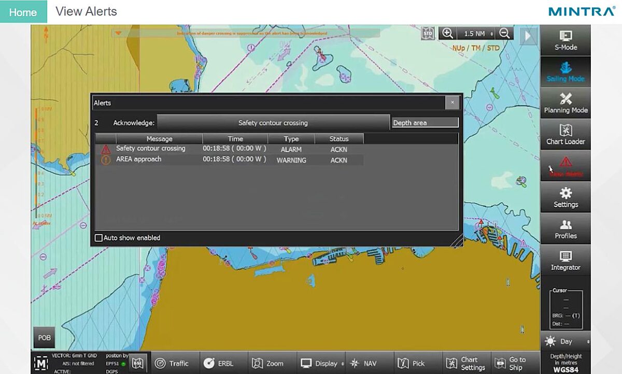Click the STD chart display icon
This screenshot has height=374, width=622.
[428, 33]
